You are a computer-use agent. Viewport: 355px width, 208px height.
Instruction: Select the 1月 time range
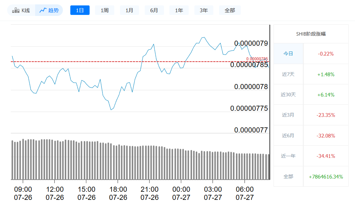click(x=129, y=10)
